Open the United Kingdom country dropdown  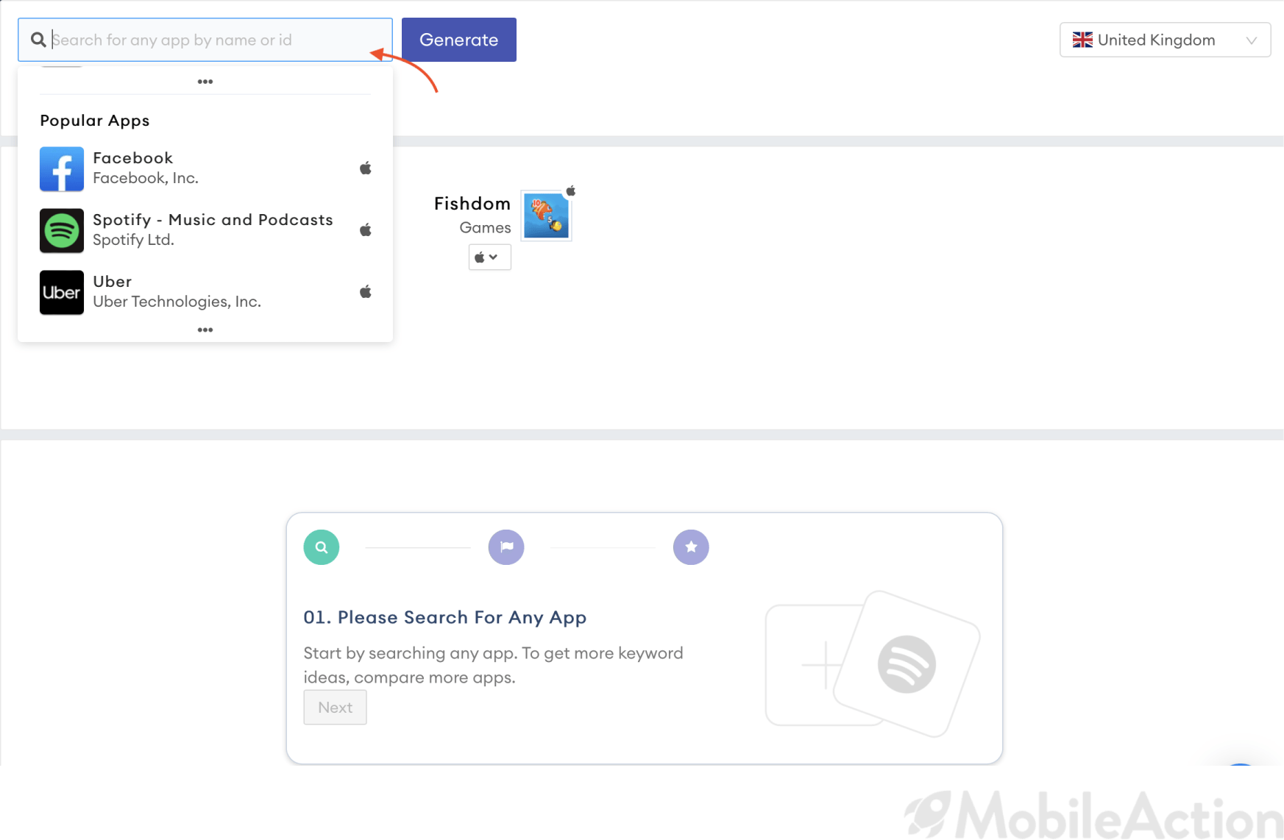pos(1165,40)
